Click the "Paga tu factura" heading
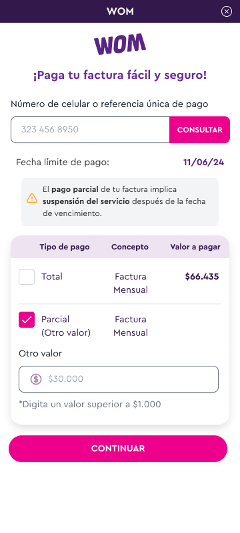 point(120,75)
